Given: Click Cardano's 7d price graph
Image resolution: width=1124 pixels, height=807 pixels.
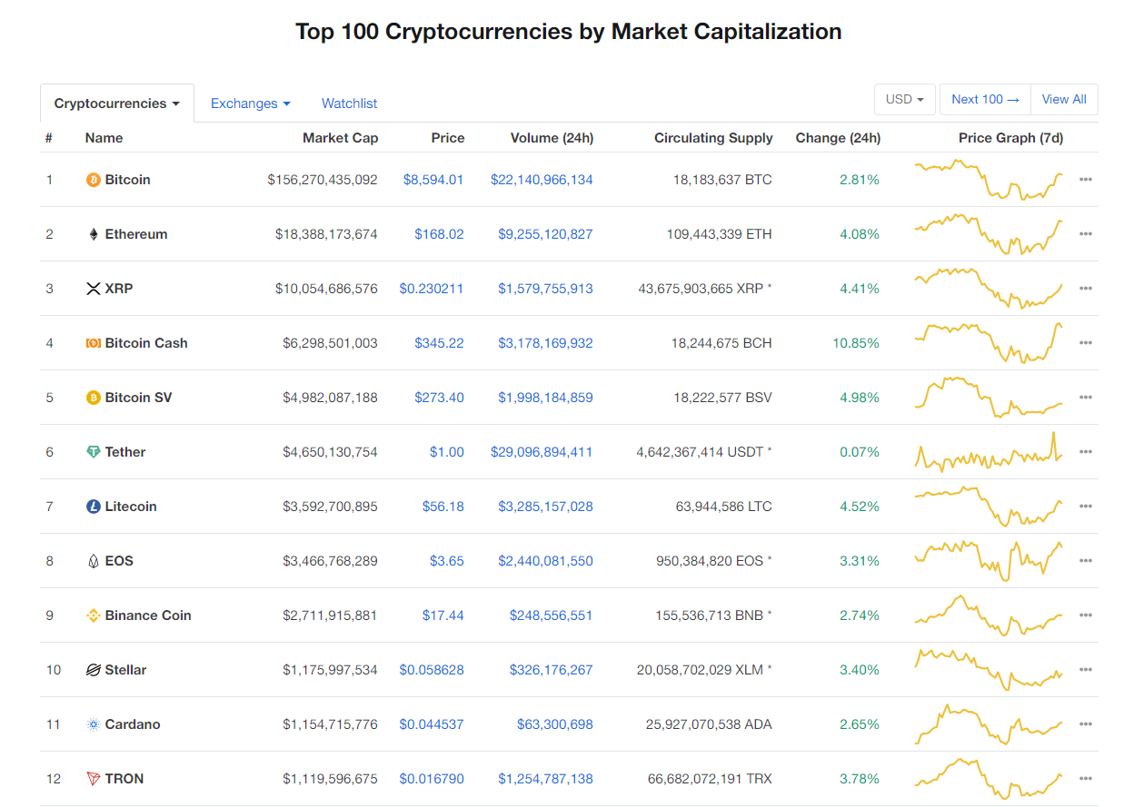Looking at the screenshot, I should coord(989,724).
